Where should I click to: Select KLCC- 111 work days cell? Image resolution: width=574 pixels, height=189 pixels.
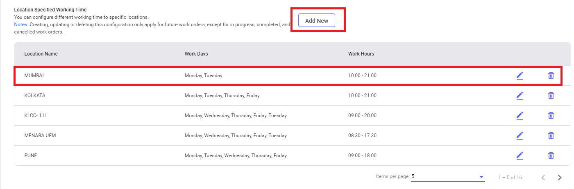(236, 116)
